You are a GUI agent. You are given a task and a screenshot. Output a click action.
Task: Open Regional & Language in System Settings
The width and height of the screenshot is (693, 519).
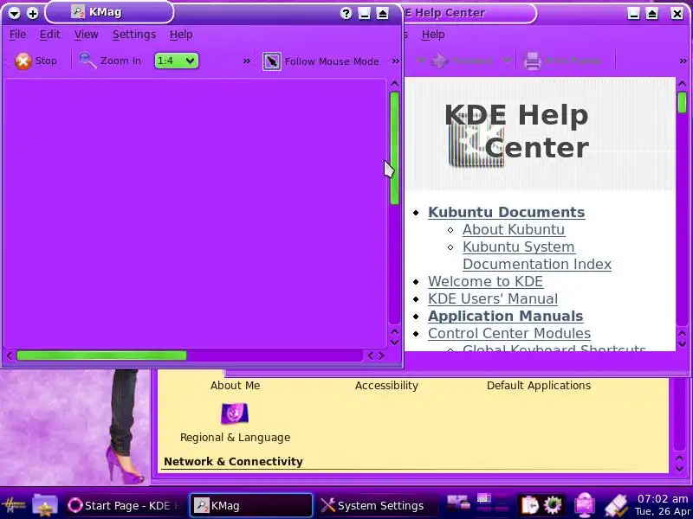pos(235,423)
